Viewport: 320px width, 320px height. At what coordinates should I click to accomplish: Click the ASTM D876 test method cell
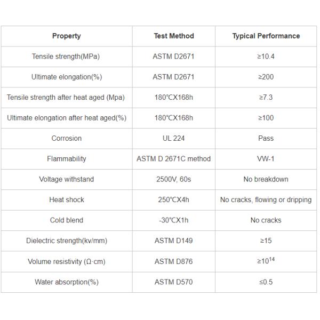point(173,261)
